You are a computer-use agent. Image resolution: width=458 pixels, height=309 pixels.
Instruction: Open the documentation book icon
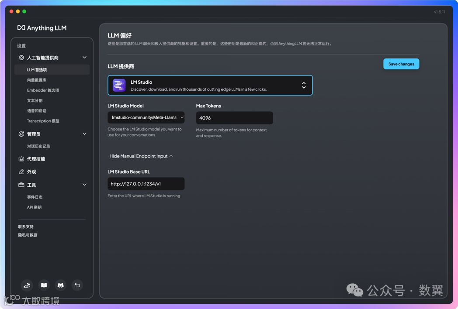point(44,285)
